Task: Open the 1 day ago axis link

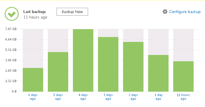Action: coord(158,97)
